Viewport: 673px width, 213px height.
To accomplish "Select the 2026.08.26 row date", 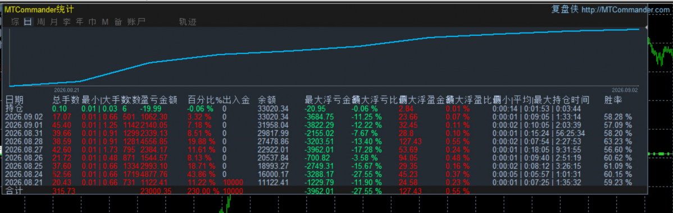I will coord(25,158).
